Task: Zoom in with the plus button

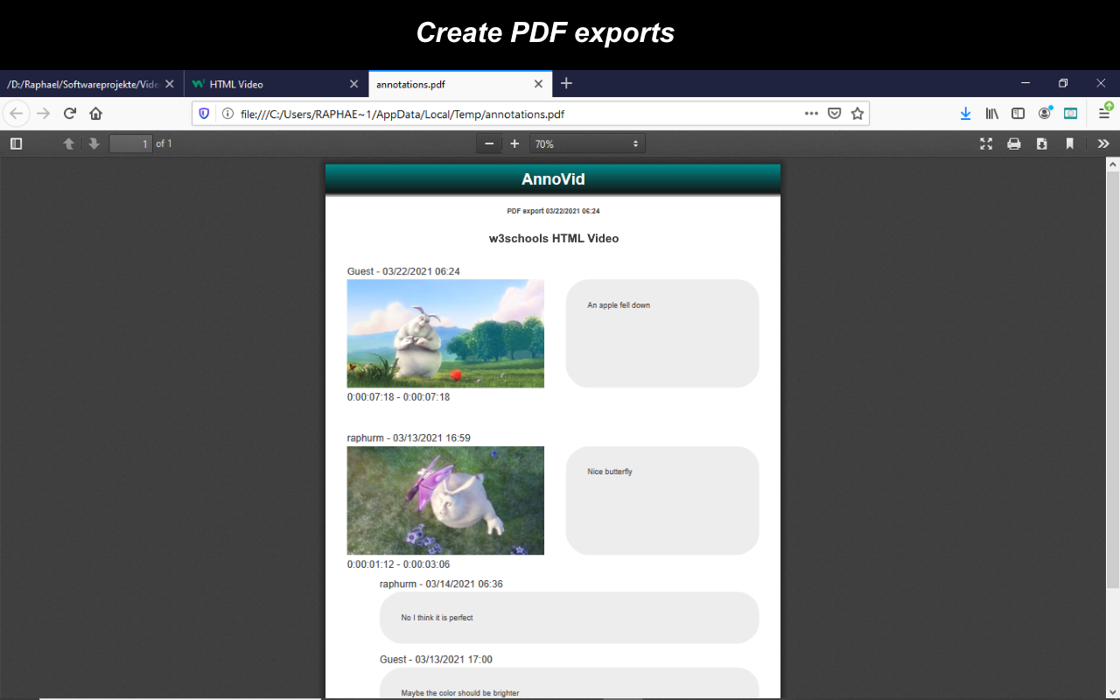Action: (x=514, y=143)
